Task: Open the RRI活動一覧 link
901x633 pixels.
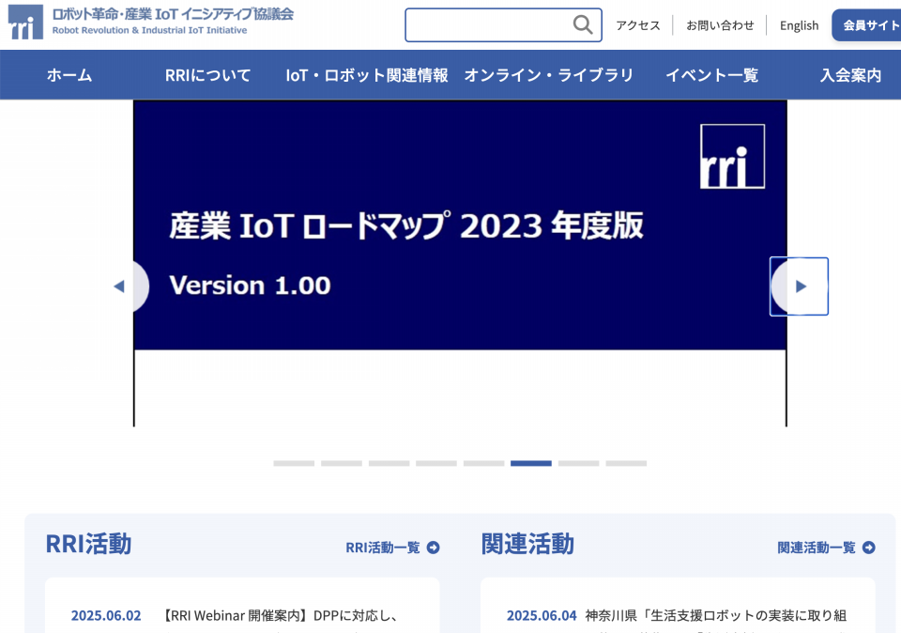Action: [x=383, y=548]
